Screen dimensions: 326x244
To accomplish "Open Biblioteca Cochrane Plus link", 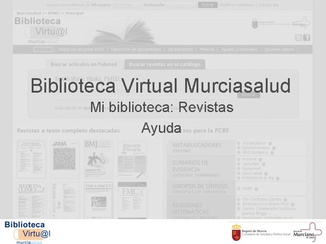I will pos(265,204).
